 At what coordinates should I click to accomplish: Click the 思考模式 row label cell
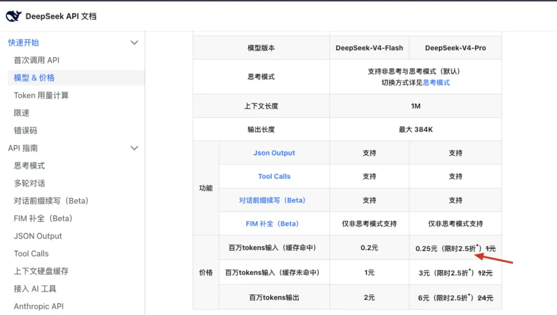[261, 77]
